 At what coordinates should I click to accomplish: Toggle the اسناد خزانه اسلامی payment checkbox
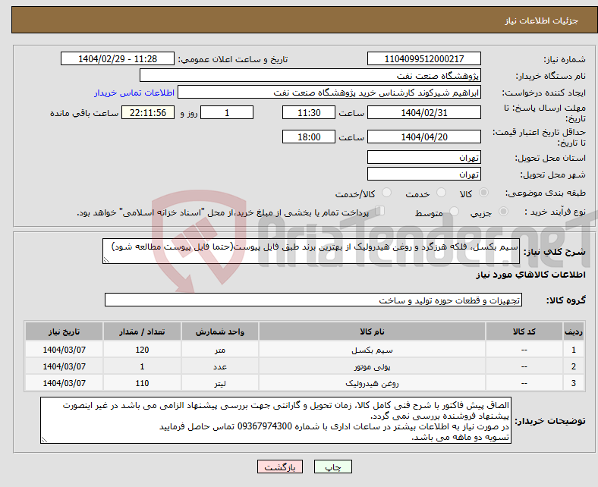pyautogui.click(x=380, y=211)
